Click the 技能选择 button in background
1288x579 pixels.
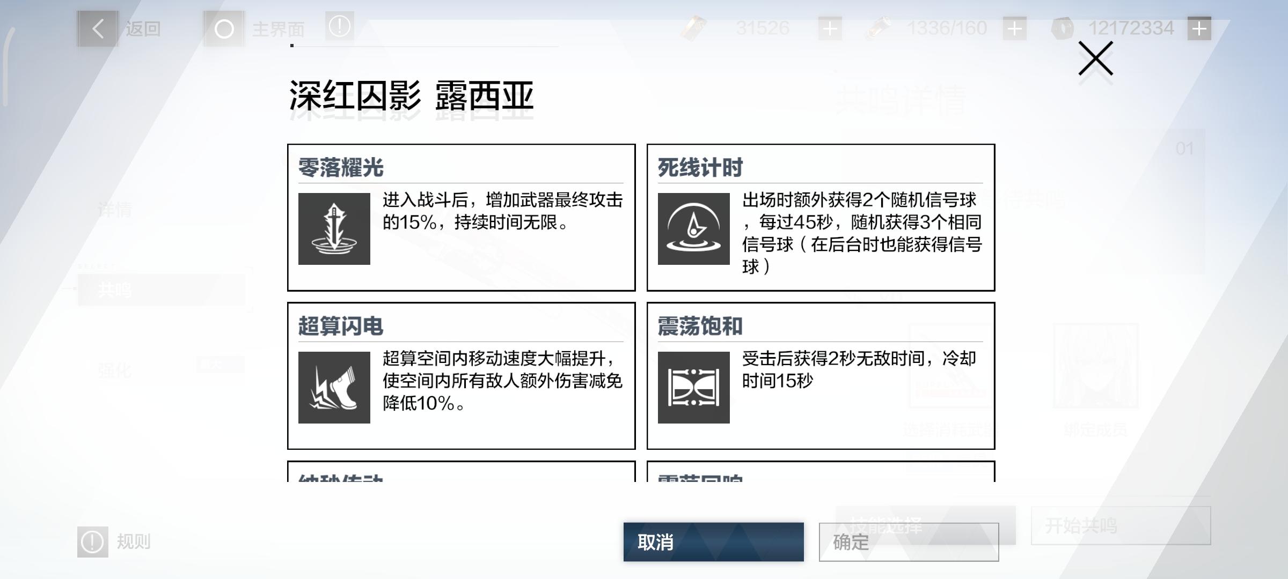pos(926,525)
